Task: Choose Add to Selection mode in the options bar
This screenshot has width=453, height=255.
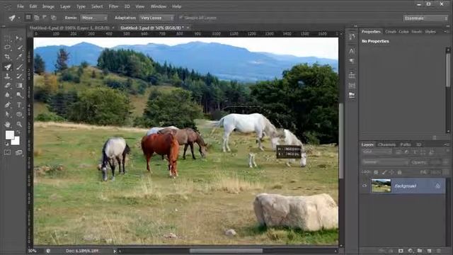Action: [37, 18]
